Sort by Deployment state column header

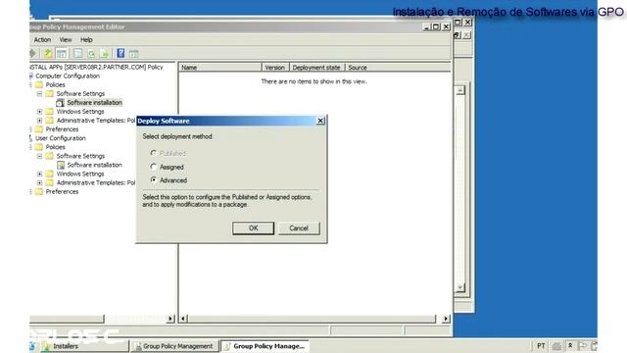[x=317, y=68]
